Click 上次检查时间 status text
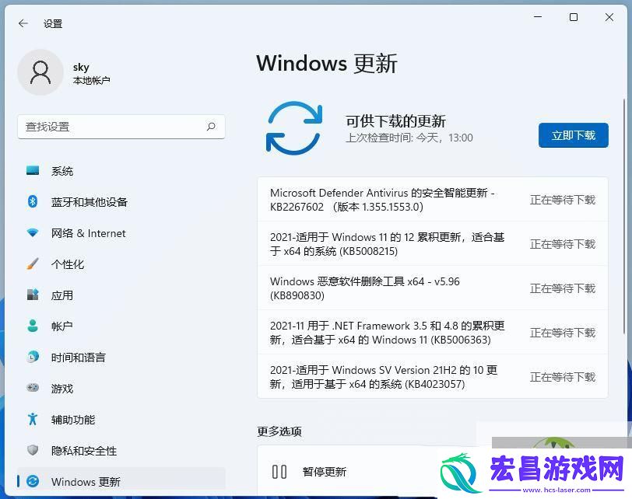The width and height of the screenshot is (632, 499). 409,138
